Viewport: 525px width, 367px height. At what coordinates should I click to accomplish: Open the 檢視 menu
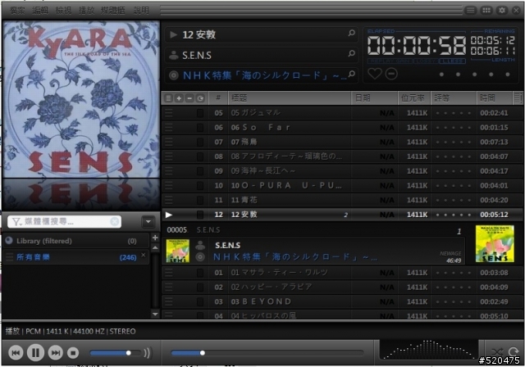[63, 11]
